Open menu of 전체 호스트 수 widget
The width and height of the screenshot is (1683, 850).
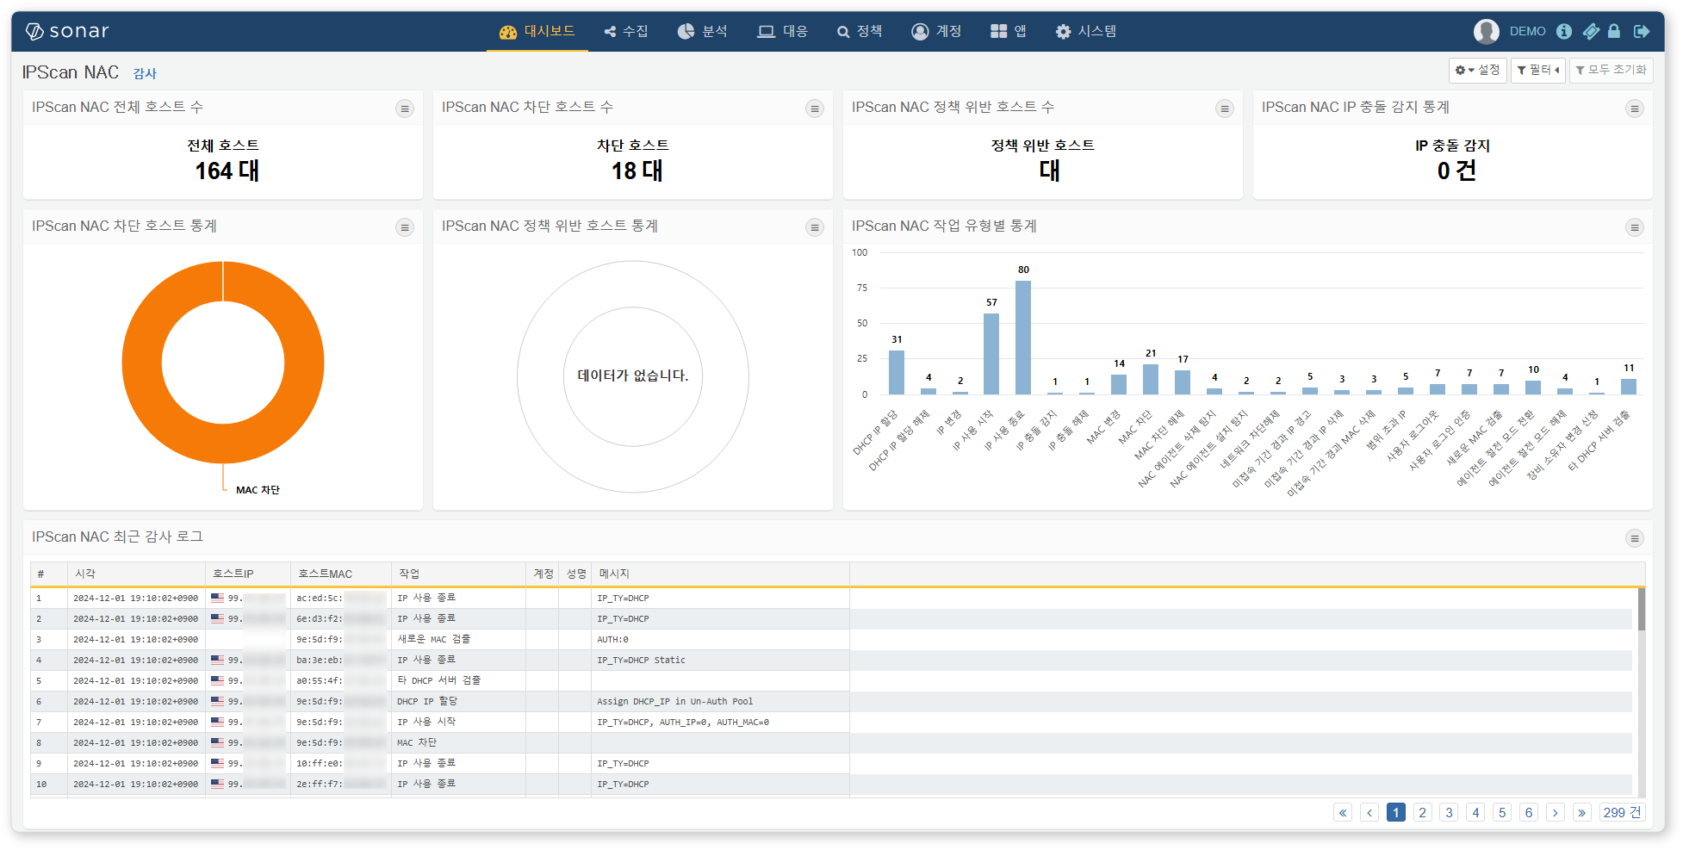click(x=405, y=109)
